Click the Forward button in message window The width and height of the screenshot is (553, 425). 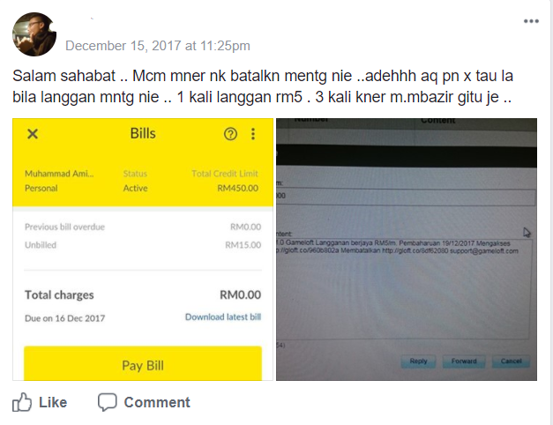tap(464, 362)
